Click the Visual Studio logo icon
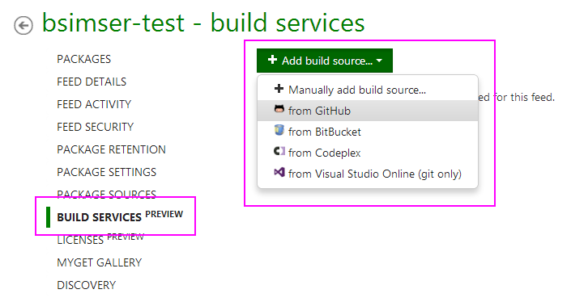Screen dimensions: 571x302 point(279,172)
